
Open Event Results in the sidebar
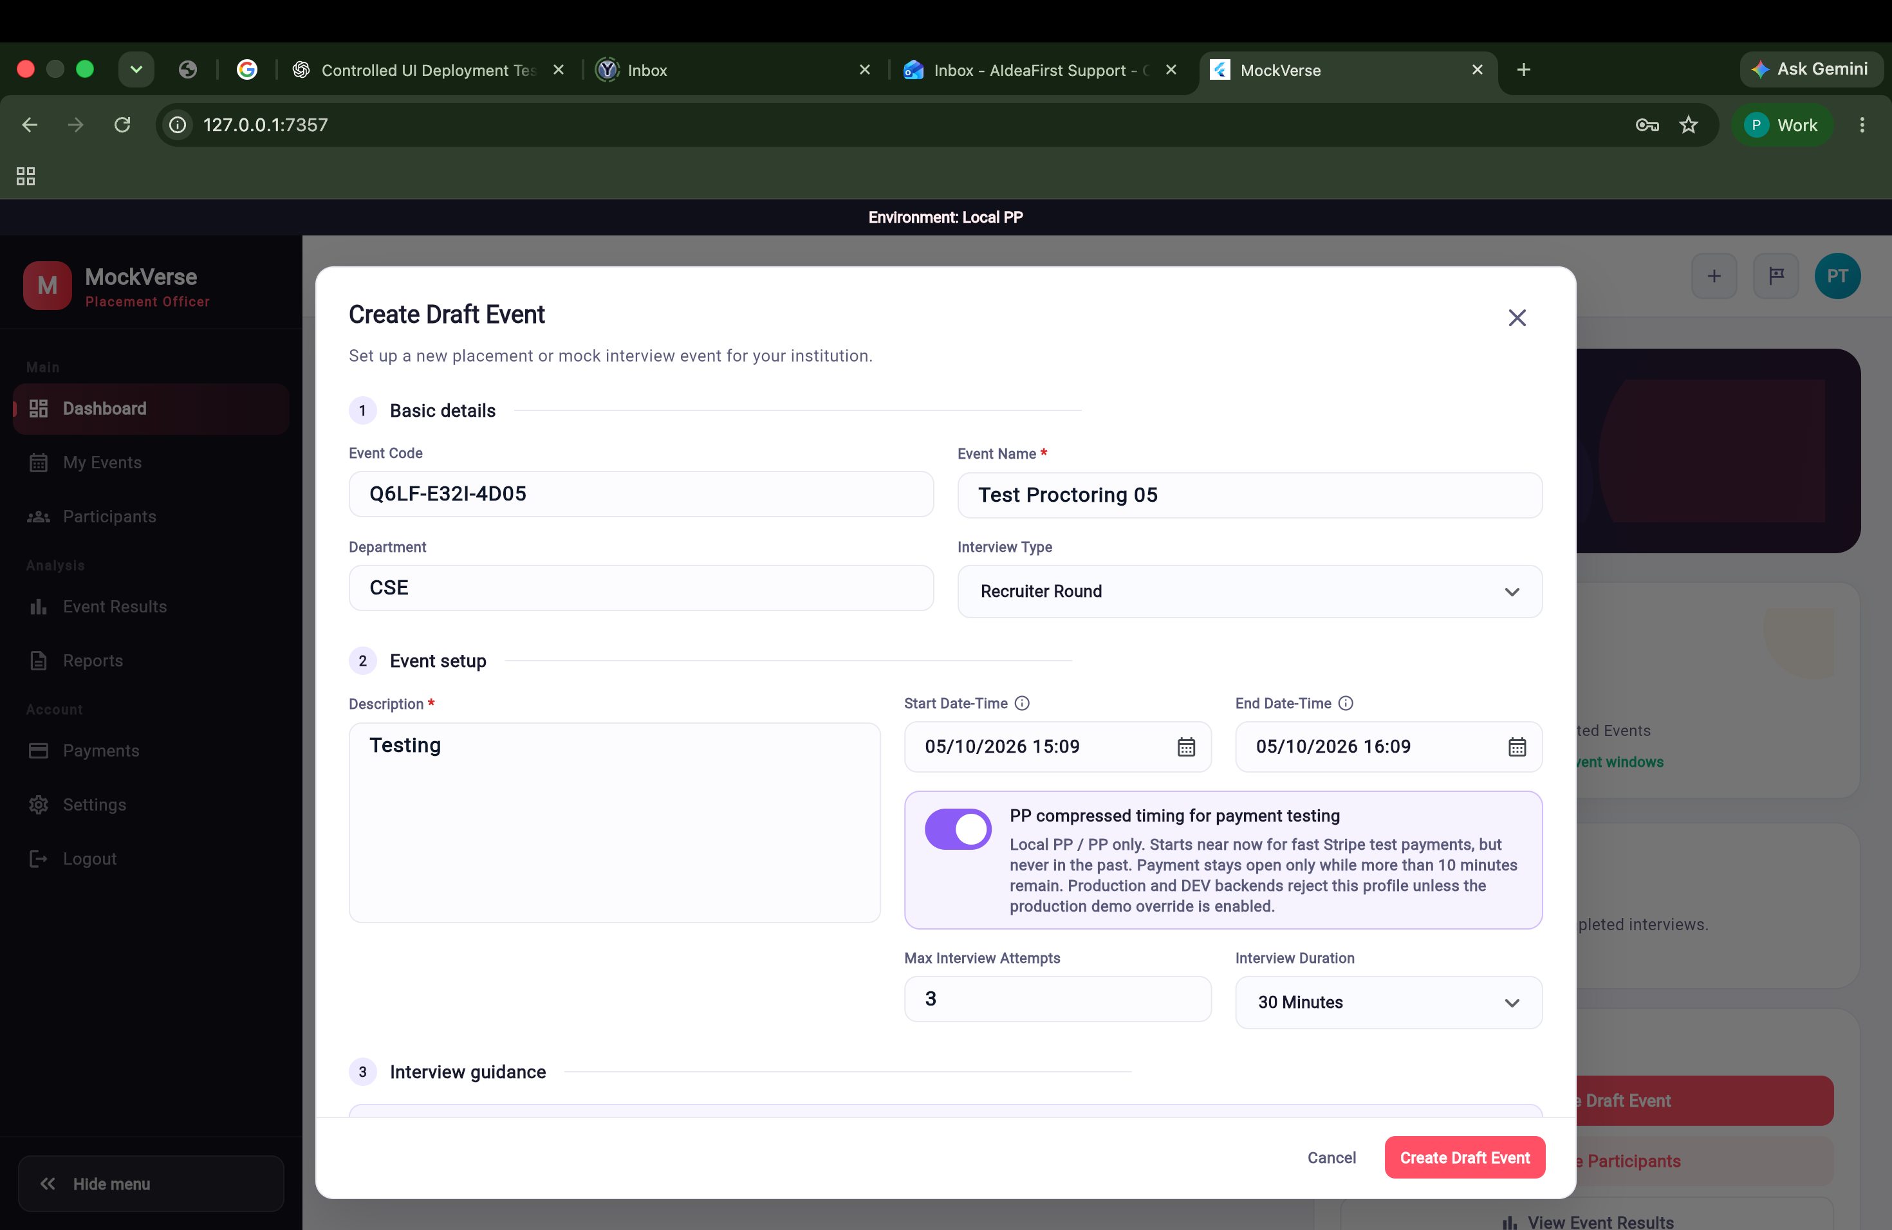151,606
